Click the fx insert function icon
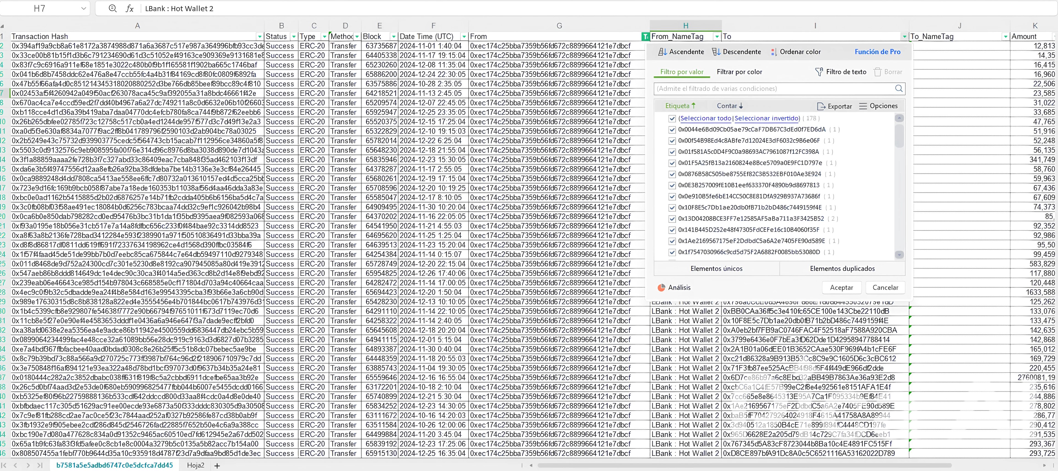Viewport: 1058px width, 471px height. [x=129, y=9]
